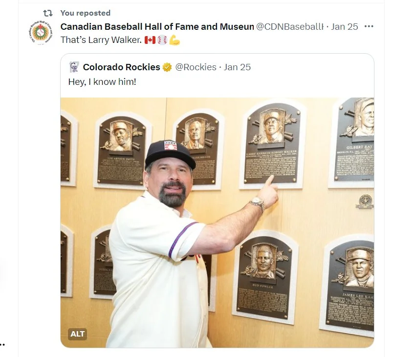Click the "You reposted" label

click(x=85, y=13)
